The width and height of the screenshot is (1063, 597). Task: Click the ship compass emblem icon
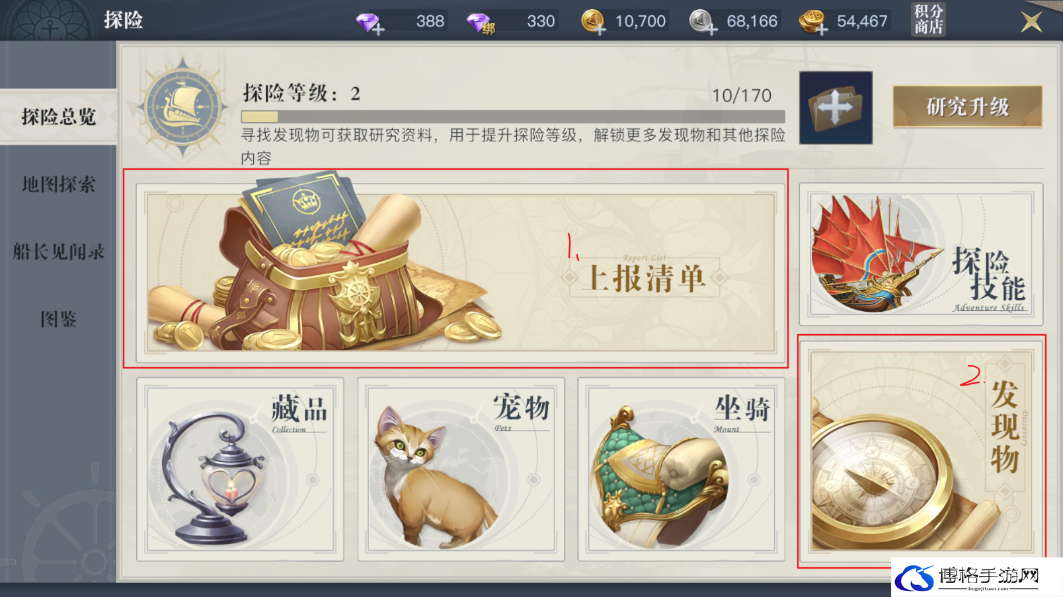click(183, 106)
